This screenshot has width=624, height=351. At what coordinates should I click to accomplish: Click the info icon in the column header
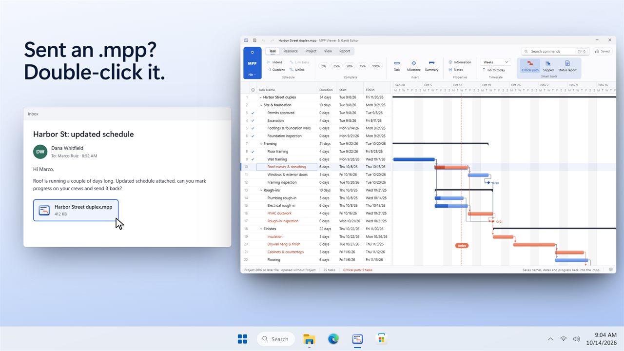tap(253, 90)
